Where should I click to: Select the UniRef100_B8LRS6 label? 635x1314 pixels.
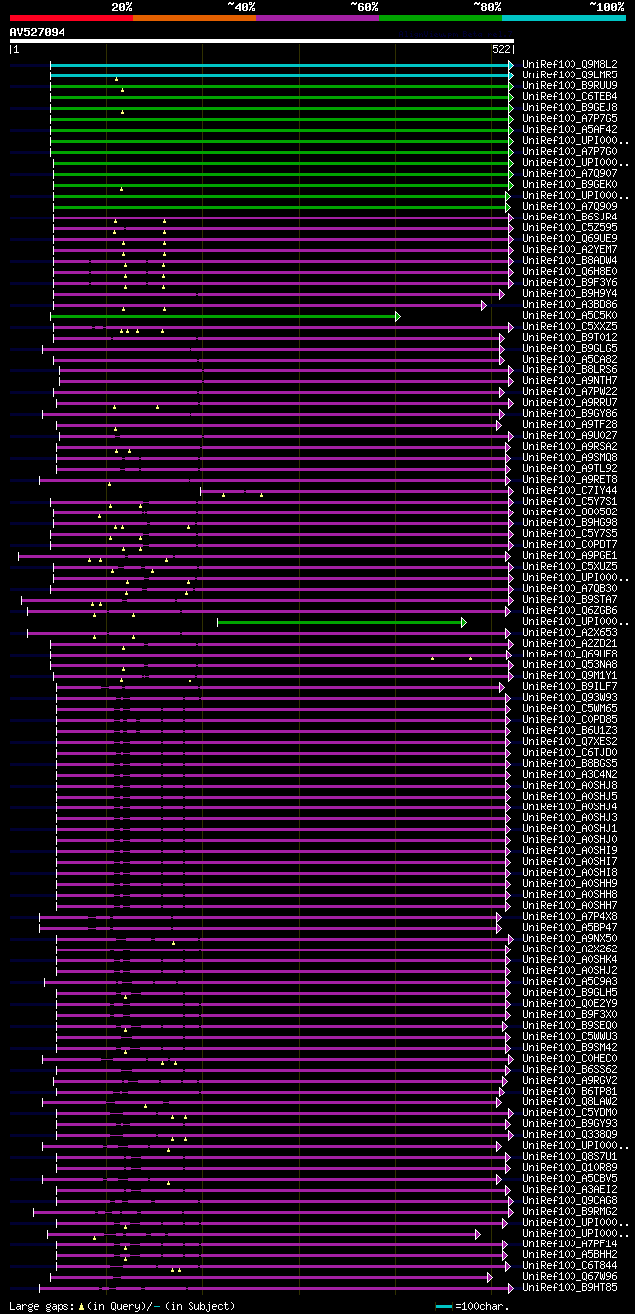[570, 370]
